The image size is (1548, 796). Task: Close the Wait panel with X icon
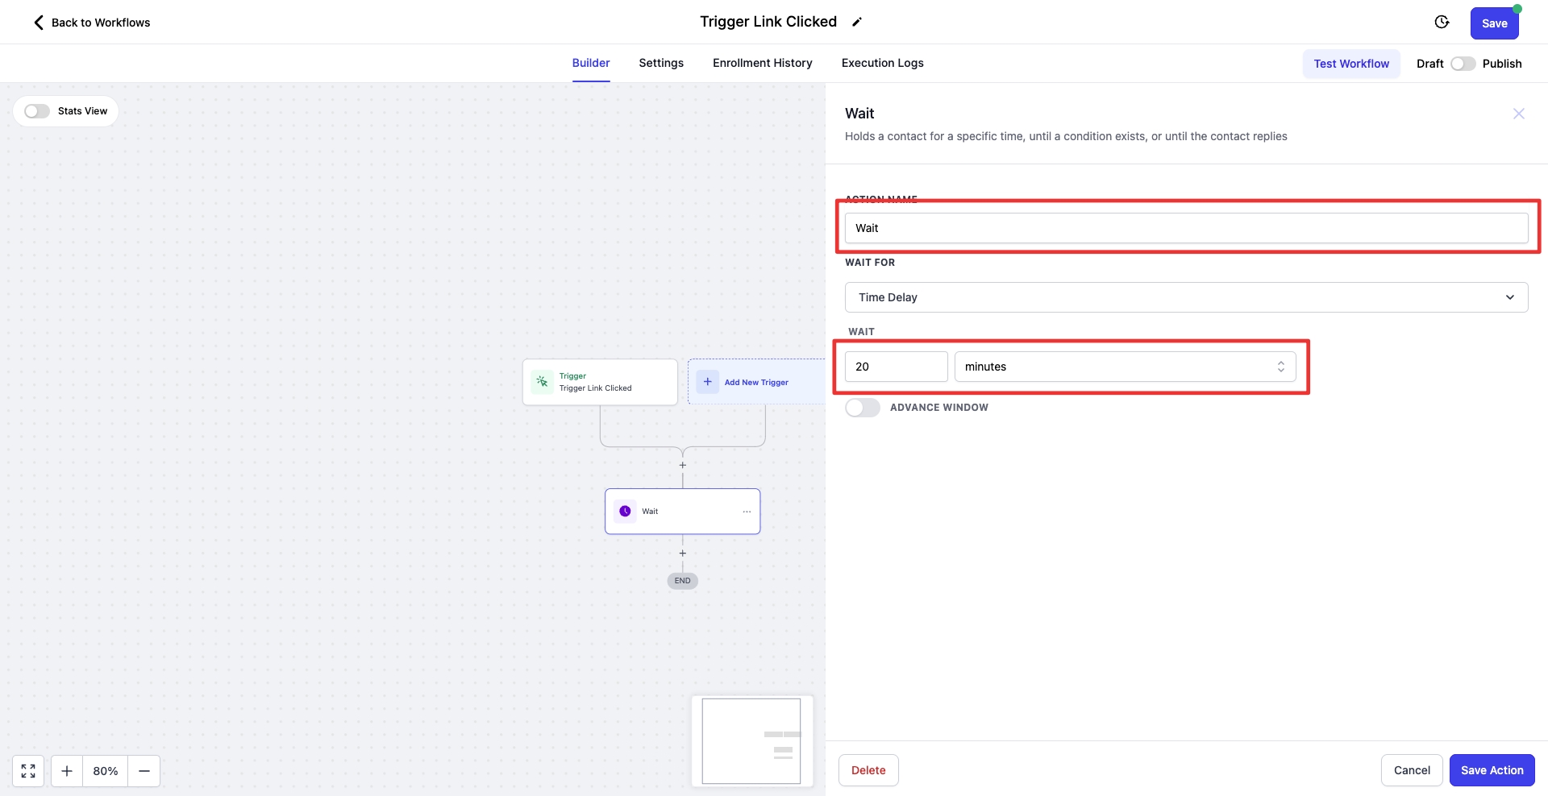pyautogui.click(x=1518, y=114)
